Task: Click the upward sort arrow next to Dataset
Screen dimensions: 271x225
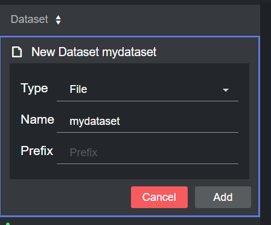Action: click(59, 17)
